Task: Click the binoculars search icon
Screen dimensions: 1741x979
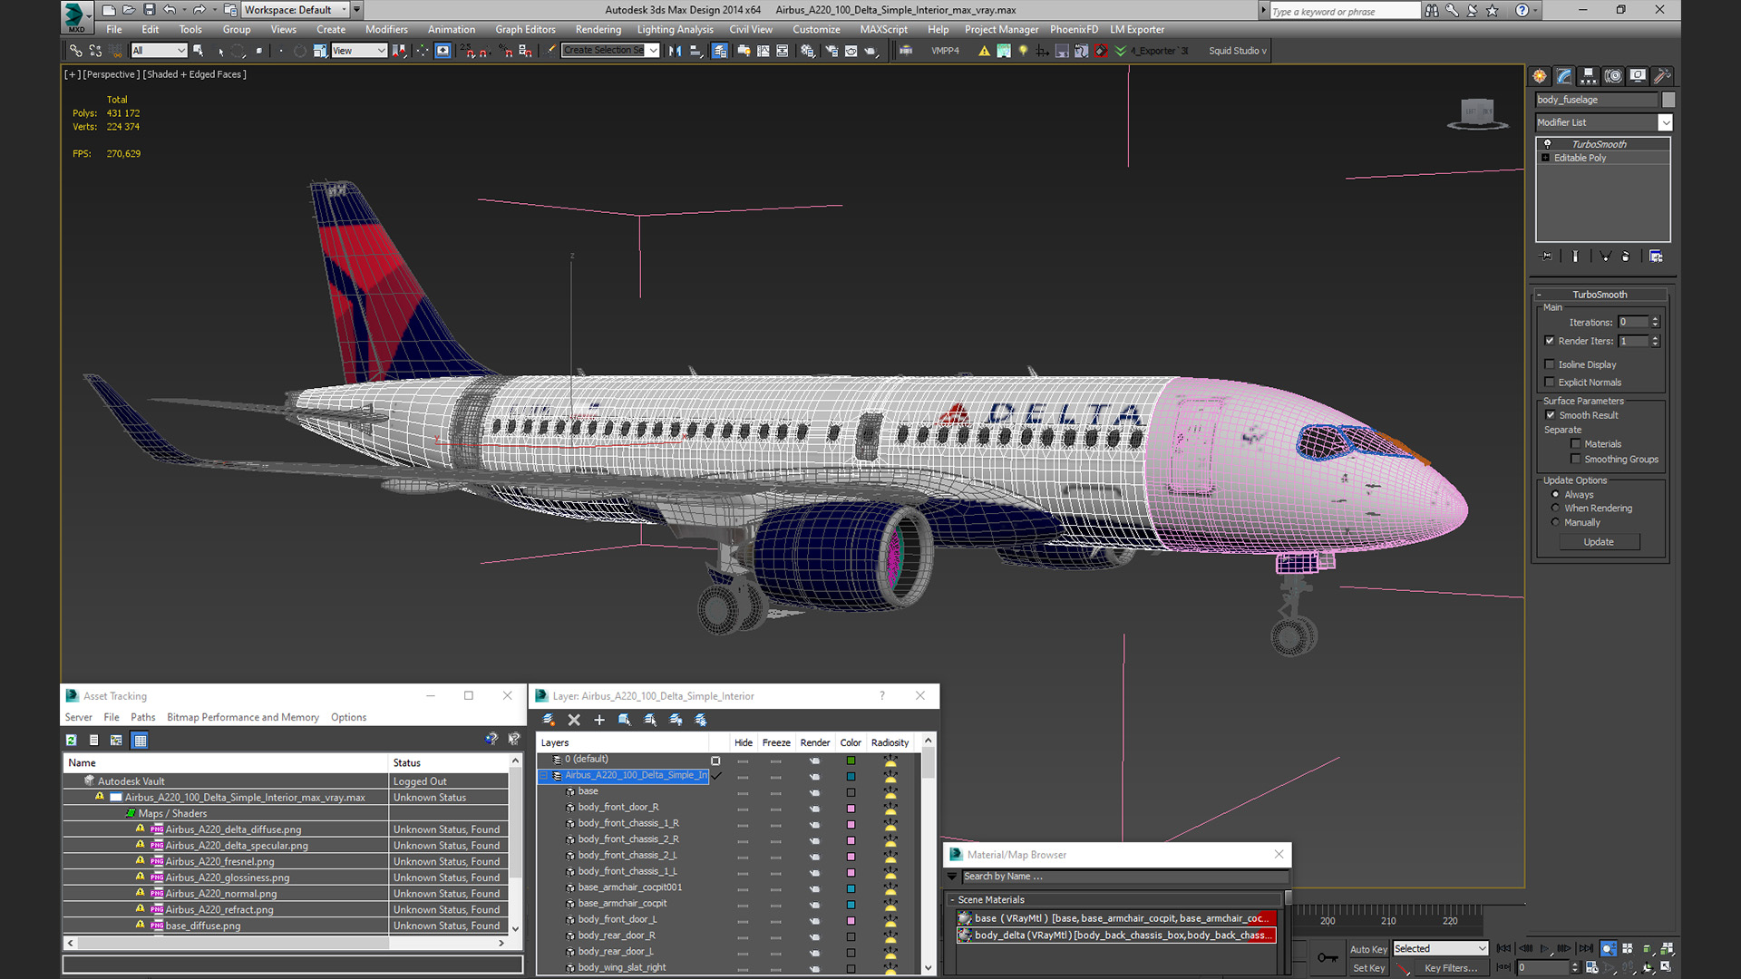Action: point(1432,10)
